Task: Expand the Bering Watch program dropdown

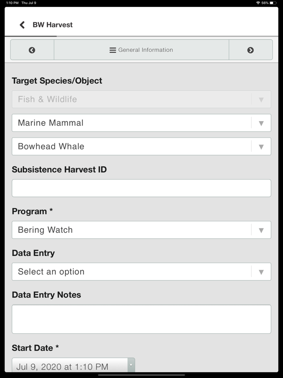Action: point(131,230)
